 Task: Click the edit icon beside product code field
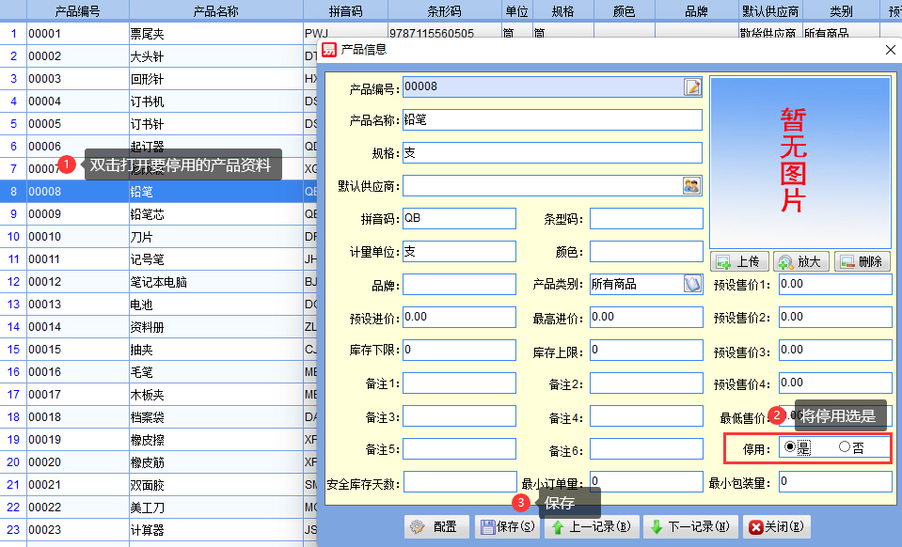click(692, 87)
